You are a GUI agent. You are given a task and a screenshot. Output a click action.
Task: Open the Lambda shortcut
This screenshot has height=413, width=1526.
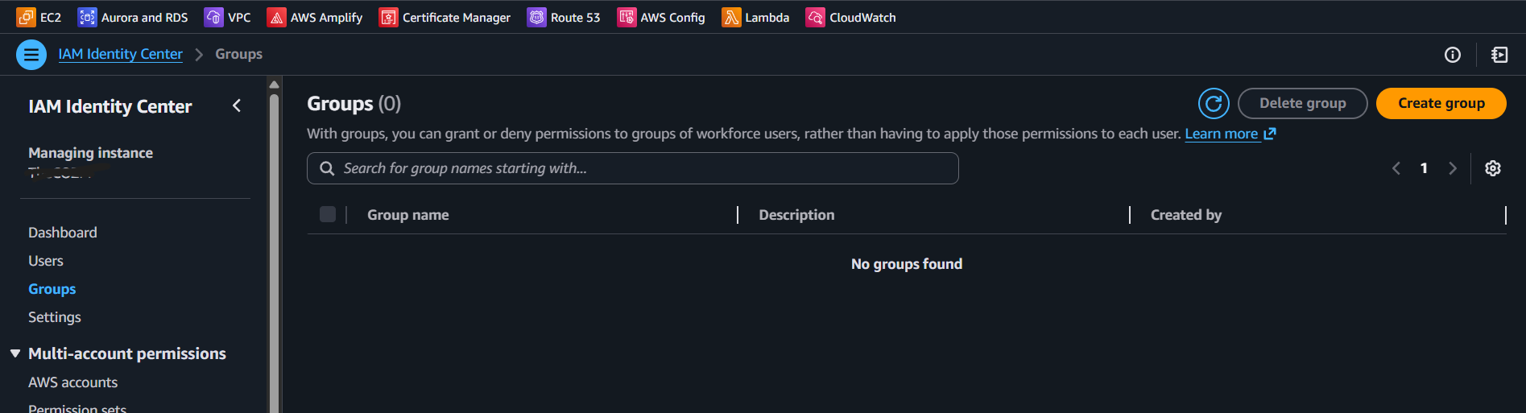coord(755,17)
